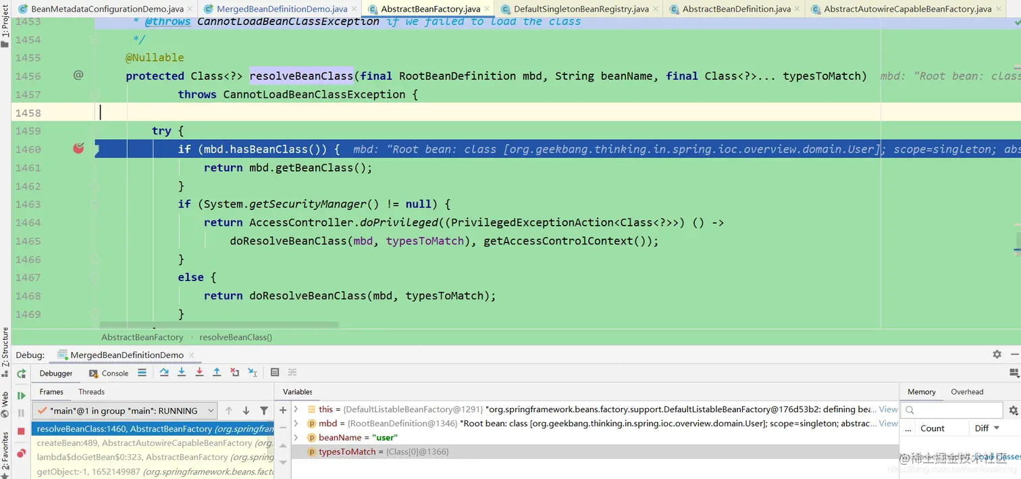Stop the debug session

(x=22, y=431)
